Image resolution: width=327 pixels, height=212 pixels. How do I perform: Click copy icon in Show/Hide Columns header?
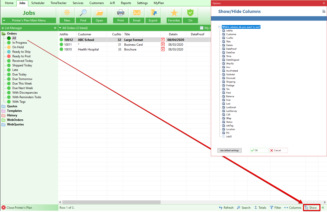pos(323,11)
